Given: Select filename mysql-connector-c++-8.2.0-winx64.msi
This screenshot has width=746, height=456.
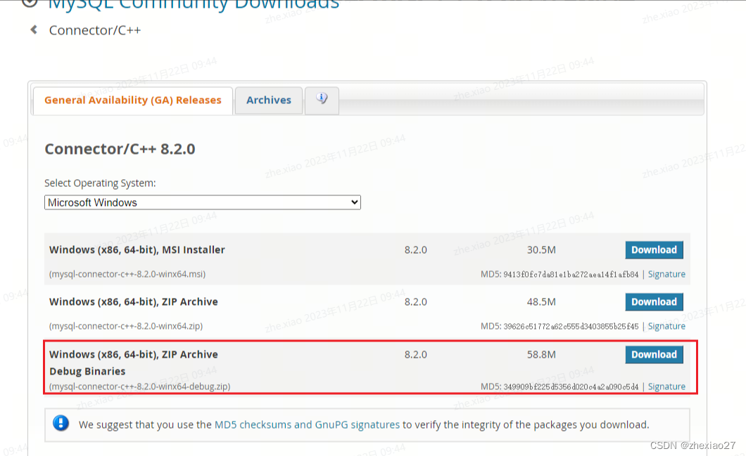Looking at the screenshot, I should pos(127,274).
